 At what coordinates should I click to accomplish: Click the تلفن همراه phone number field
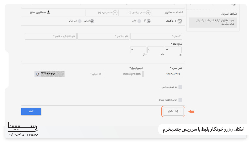click(162, 74)
